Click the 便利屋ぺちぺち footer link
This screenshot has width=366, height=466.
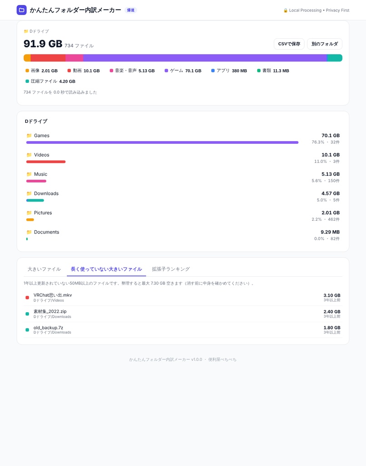coord(222,360)
